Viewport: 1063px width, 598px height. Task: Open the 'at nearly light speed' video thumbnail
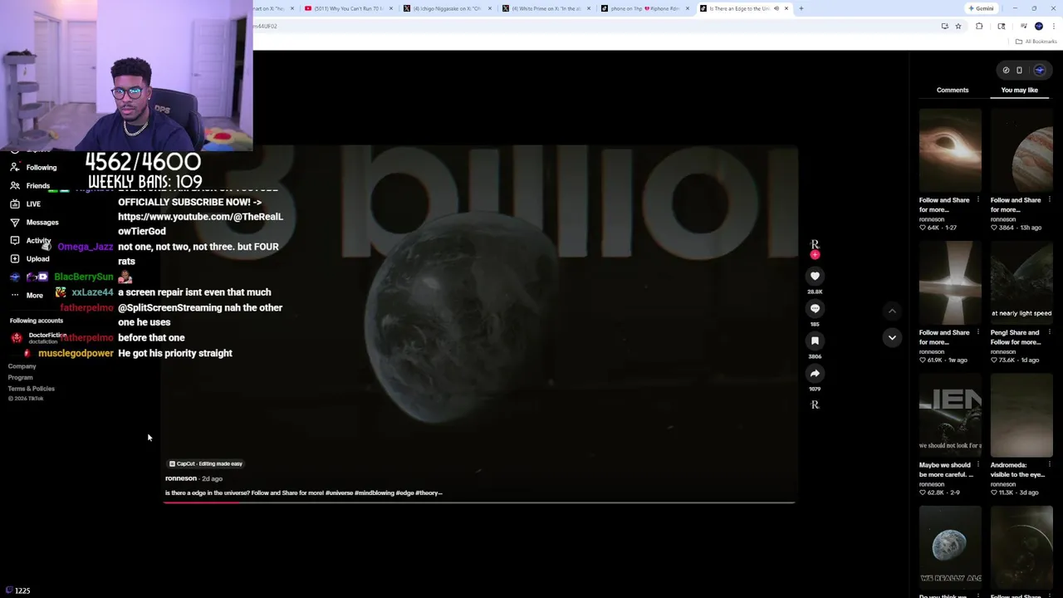tap(1021, 282)
